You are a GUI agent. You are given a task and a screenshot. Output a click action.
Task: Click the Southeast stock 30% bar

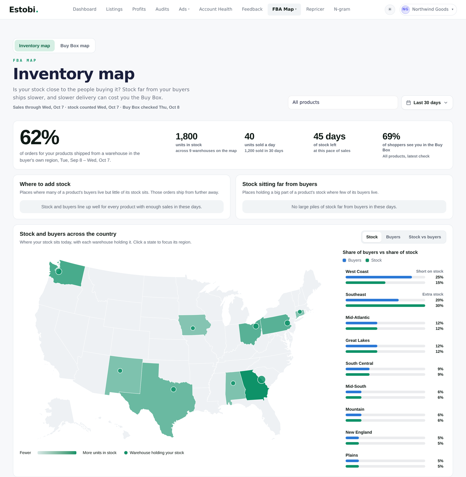(x=385, y=306)
